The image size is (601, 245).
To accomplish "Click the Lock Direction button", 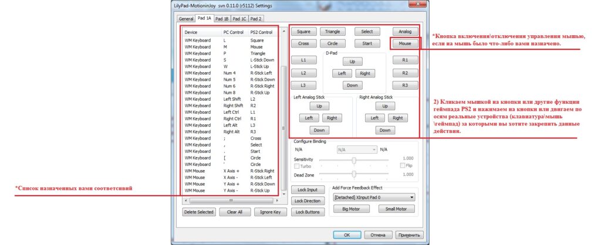I will pyautogui.click(x=307, y=201).
